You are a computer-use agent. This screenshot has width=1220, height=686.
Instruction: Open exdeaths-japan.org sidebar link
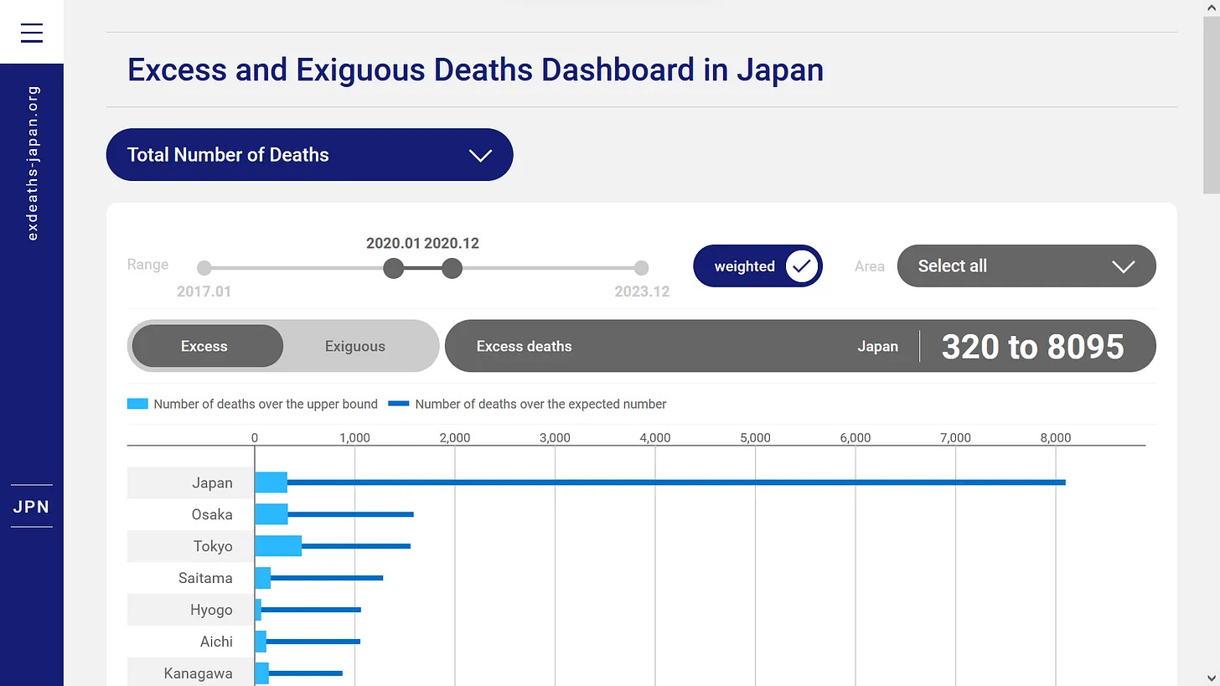[33, 162]
